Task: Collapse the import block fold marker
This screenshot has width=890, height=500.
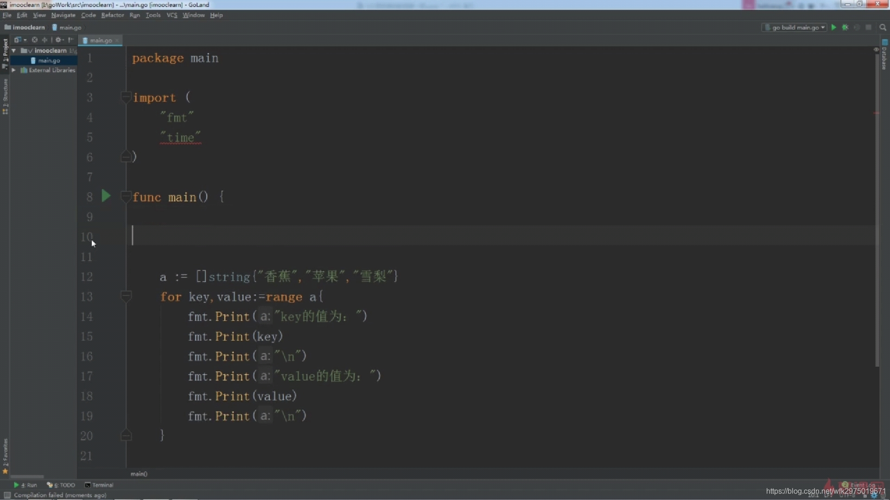Action: (x=126, y=97)
